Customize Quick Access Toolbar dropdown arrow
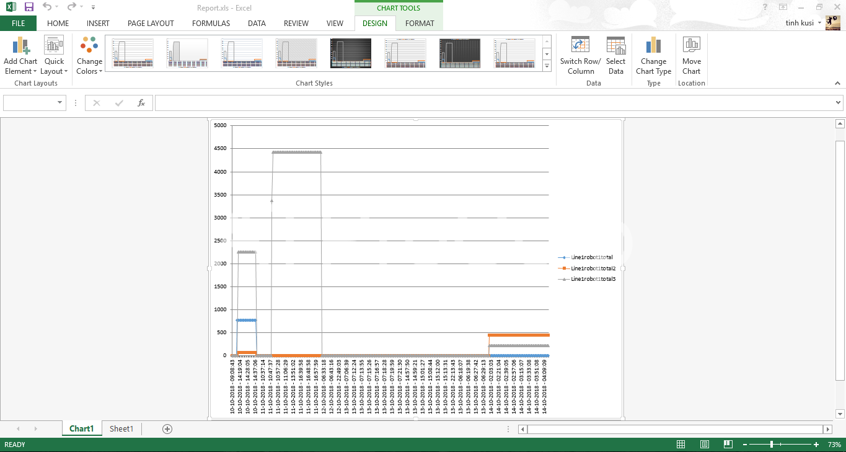The height and width of the screenshot is (452, 846). [x=93, y=7]
